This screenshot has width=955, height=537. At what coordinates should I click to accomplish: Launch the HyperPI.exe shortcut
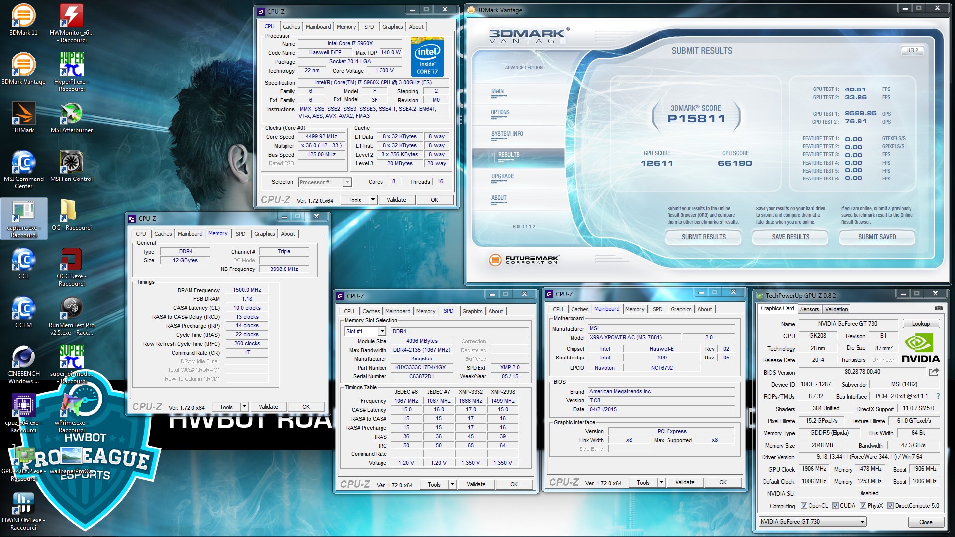point(72,72)
